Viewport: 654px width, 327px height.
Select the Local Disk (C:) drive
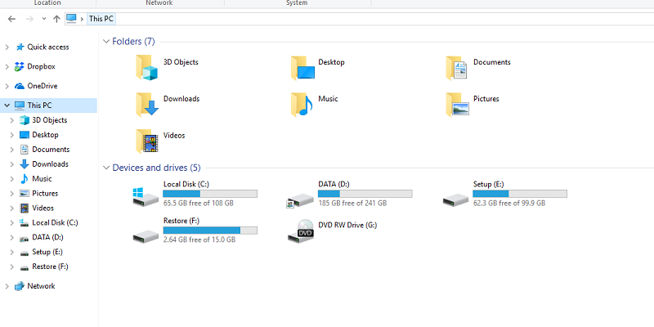148,195
